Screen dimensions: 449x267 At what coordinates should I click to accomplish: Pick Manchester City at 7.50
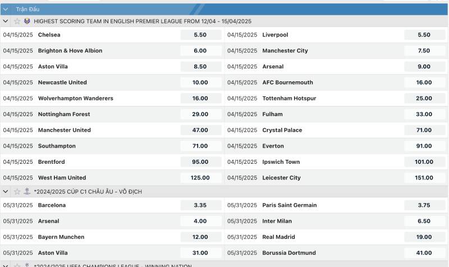(x=424, y=50)
